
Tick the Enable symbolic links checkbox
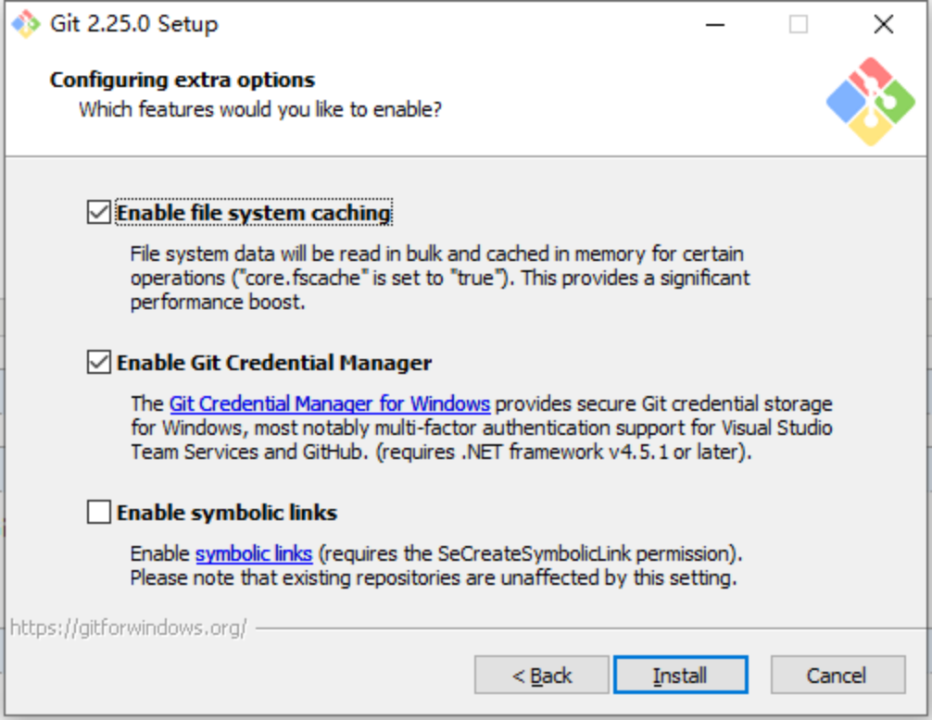click(99, 512)
